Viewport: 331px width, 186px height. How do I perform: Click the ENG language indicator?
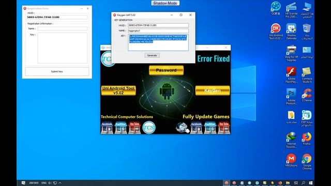pyautogui.click(x=44, y=183)
